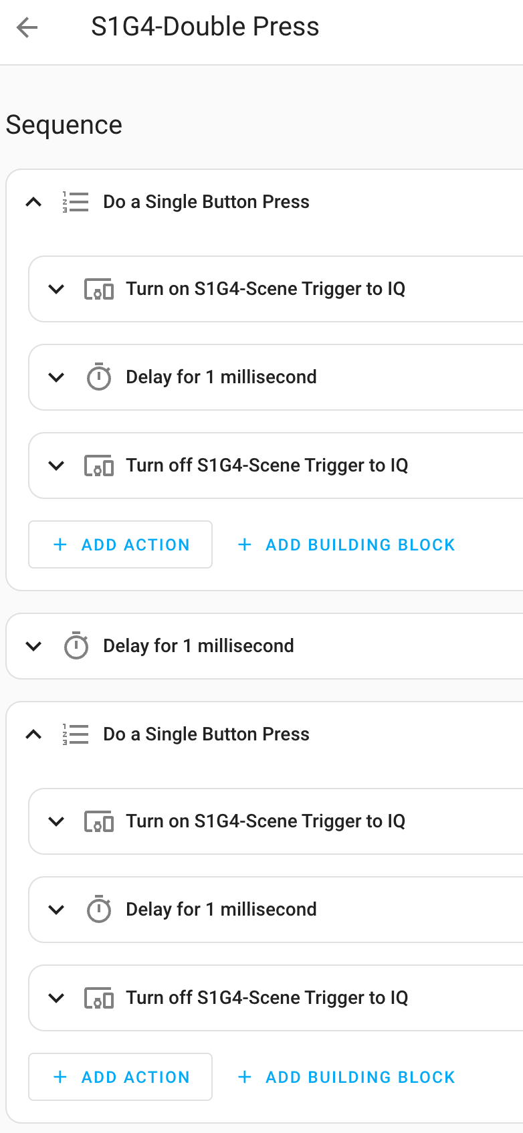The height and width of the screenshot is (1133, 523).
Task: Expand first Turn off S1G4-Scene Trigger to IQ
Action: point(57,466)
